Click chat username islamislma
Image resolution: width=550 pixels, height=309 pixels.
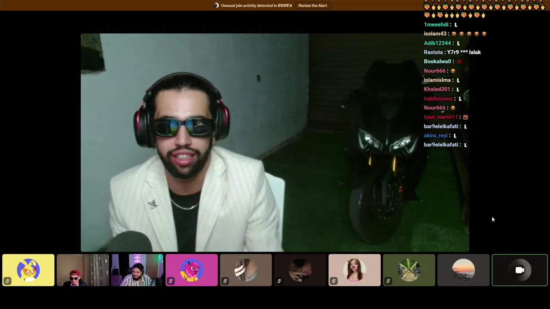tap(437, 80)
